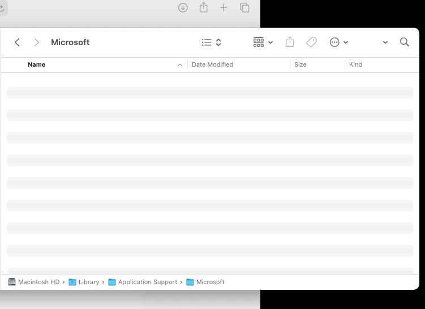425x309 pixels.
Task: Share from the Finder toolbar
Action: coord(290,42)
